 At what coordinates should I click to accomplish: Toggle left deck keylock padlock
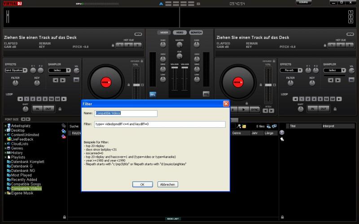coord(142,61)
